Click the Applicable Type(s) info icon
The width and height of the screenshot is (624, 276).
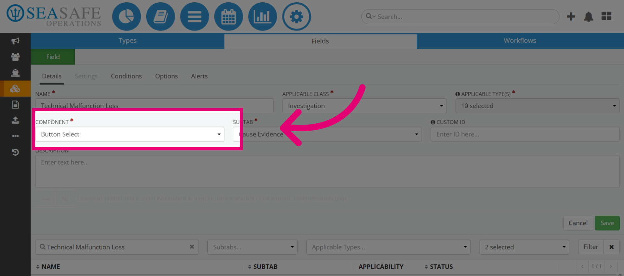pyautogui.click(x=458, y=94)
